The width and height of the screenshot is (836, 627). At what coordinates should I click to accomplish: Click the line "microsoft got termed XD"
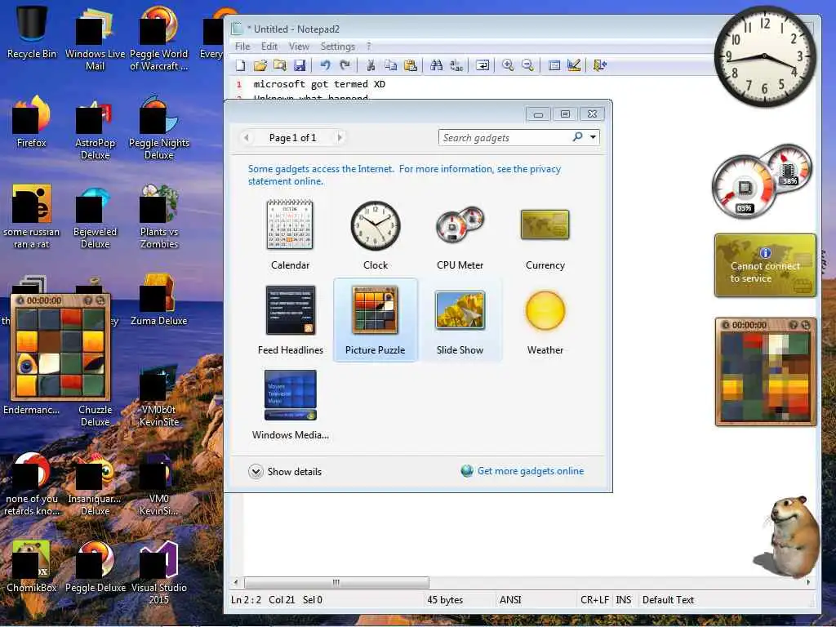click(319, 84)
